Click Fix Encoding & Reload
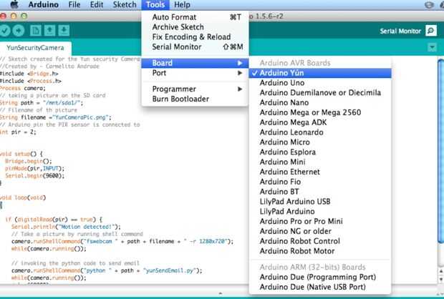444x299 pixels. click(x=195, y=37)
